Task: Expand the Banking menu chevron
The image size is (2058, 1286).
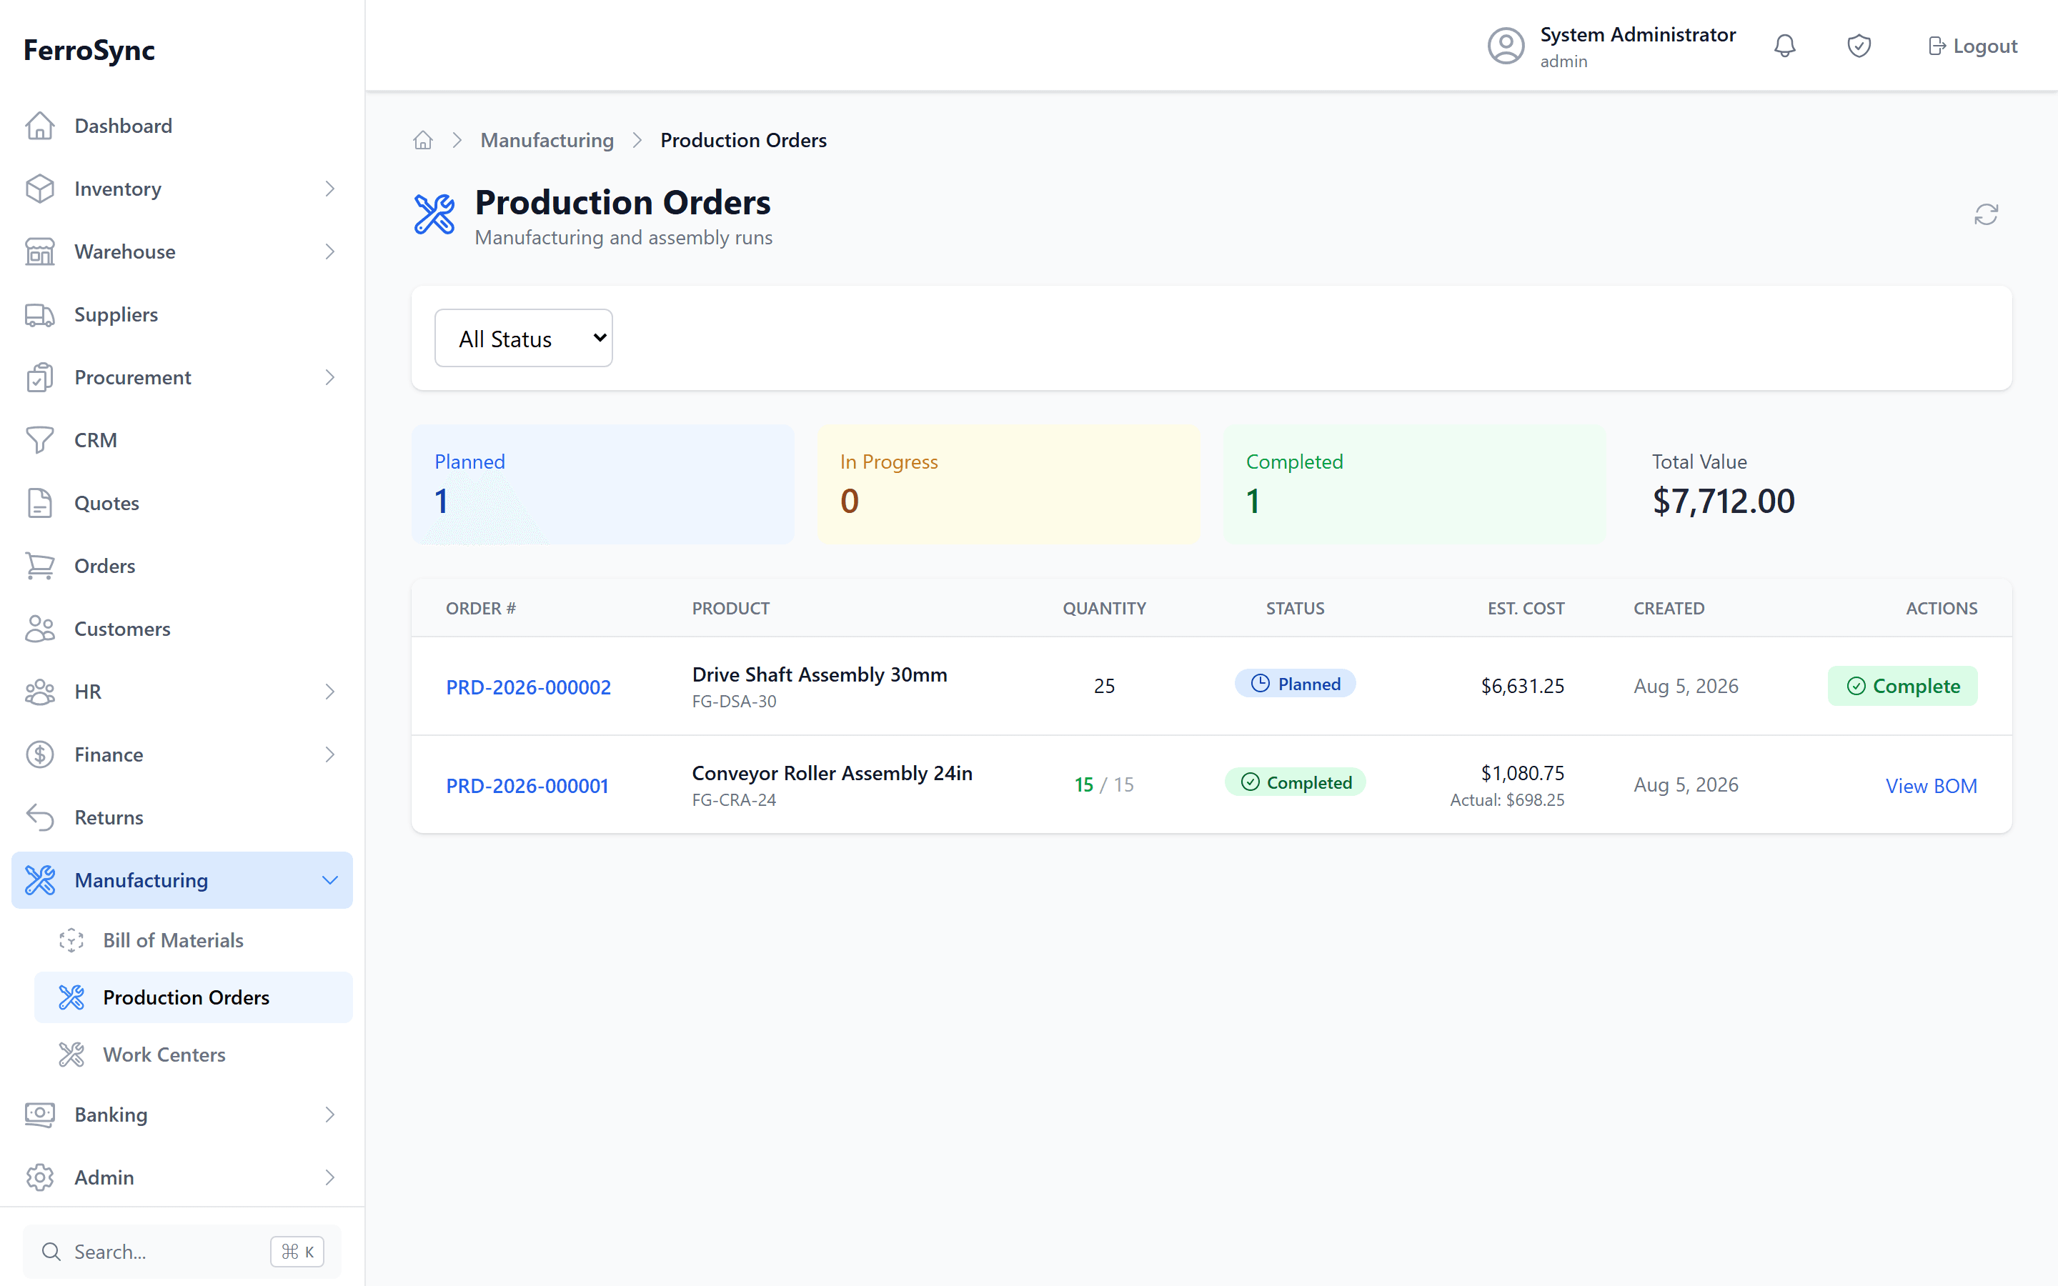Action: tap(330, 1115)
